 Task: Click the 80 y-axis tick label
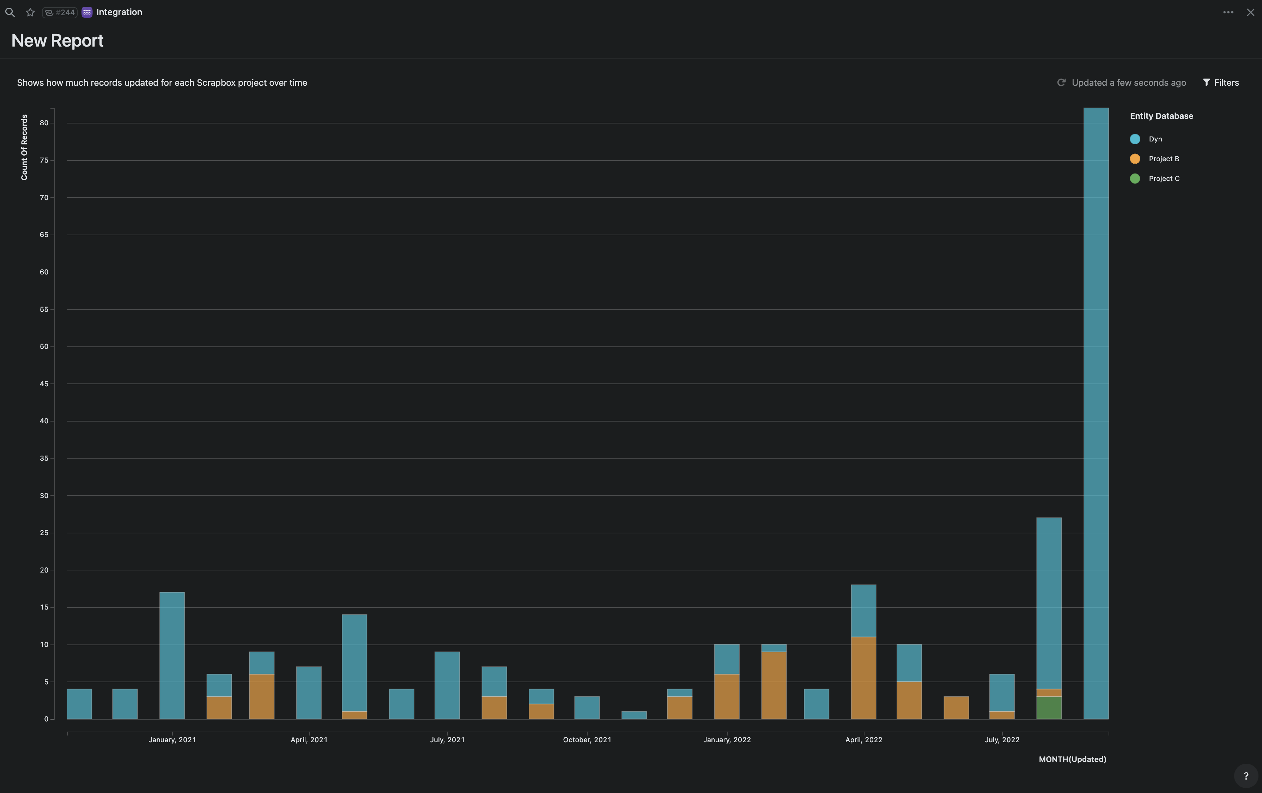point(44,123)
